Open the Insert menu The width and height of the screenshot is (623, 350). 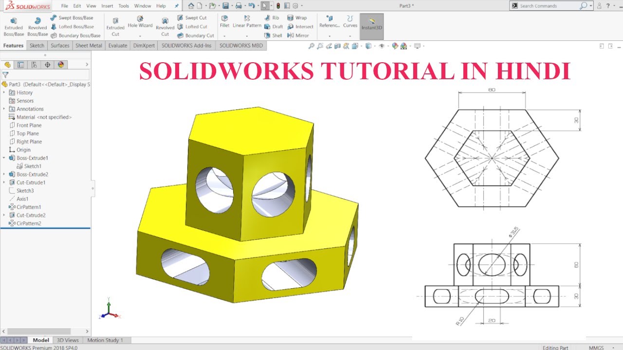click(x=107, y=6)
